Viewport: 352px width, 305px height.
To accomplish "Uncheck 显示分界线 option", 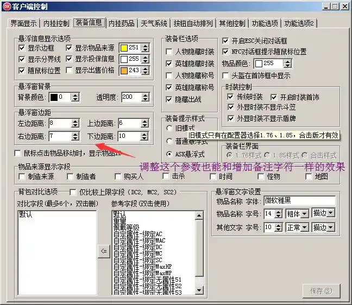I will [22, 59].
